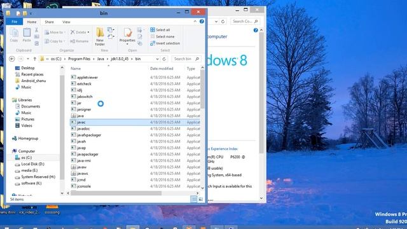Click Invert selection in the ribbon
Viewport: 407px width, 229px height.
click(x=165, y=43)
